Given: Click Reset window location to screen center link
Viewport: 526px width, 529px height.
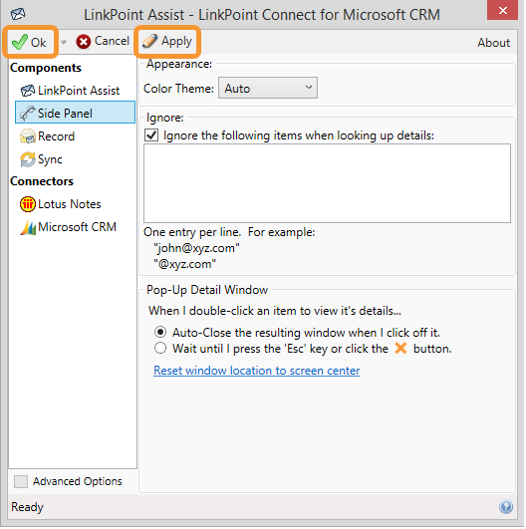Looking at the screenshot, I should pyautogui.click(x=256, y=371).
